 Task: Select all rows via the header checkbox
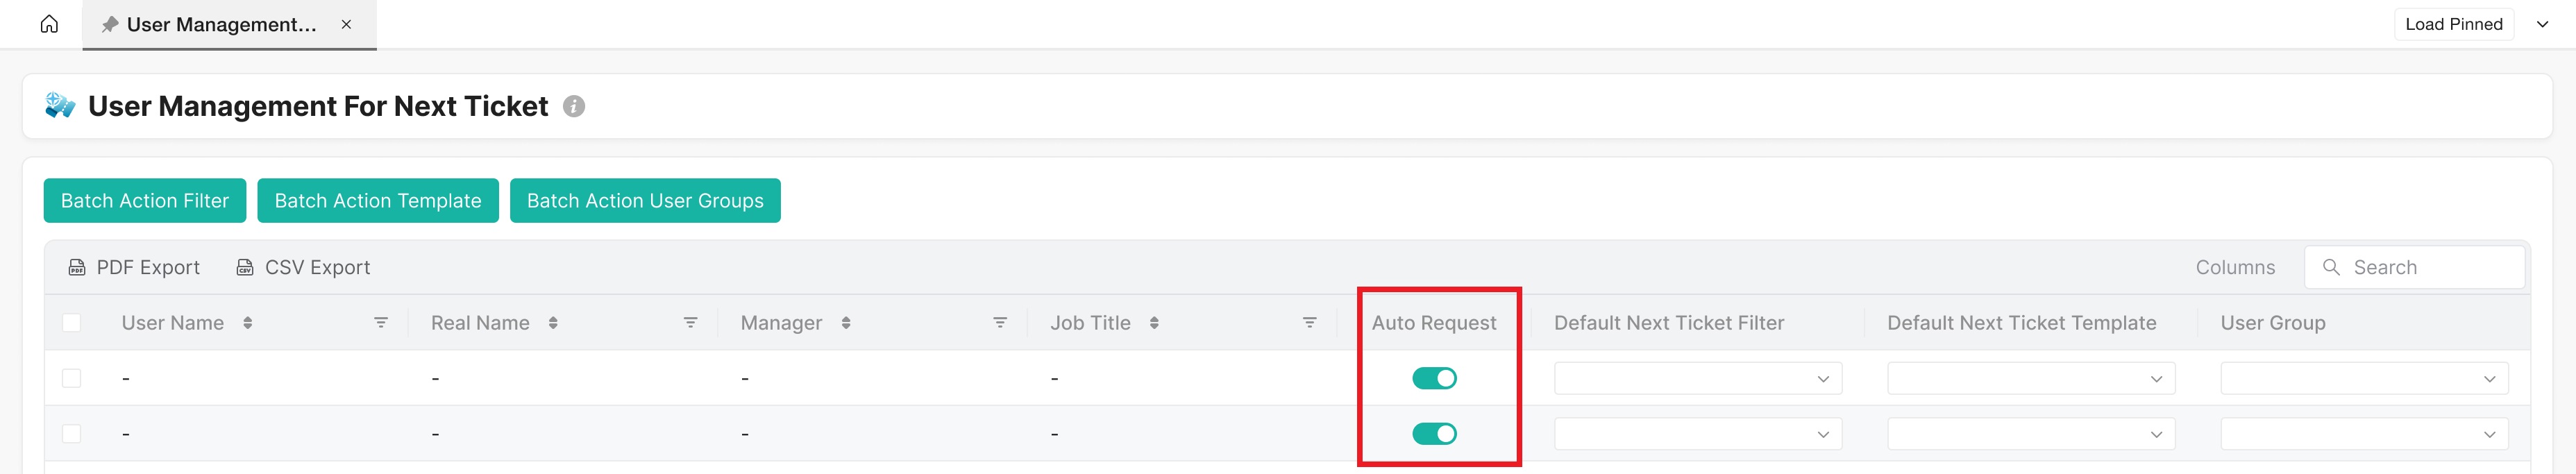71,322
